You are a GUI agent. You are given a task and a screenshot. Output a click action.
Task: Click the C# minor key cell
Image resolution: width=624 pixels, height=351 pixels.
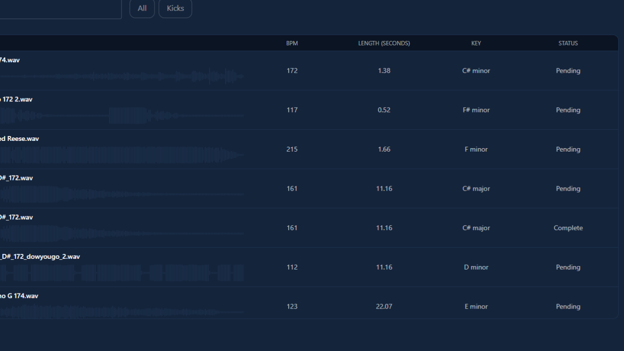click(476, 71)
